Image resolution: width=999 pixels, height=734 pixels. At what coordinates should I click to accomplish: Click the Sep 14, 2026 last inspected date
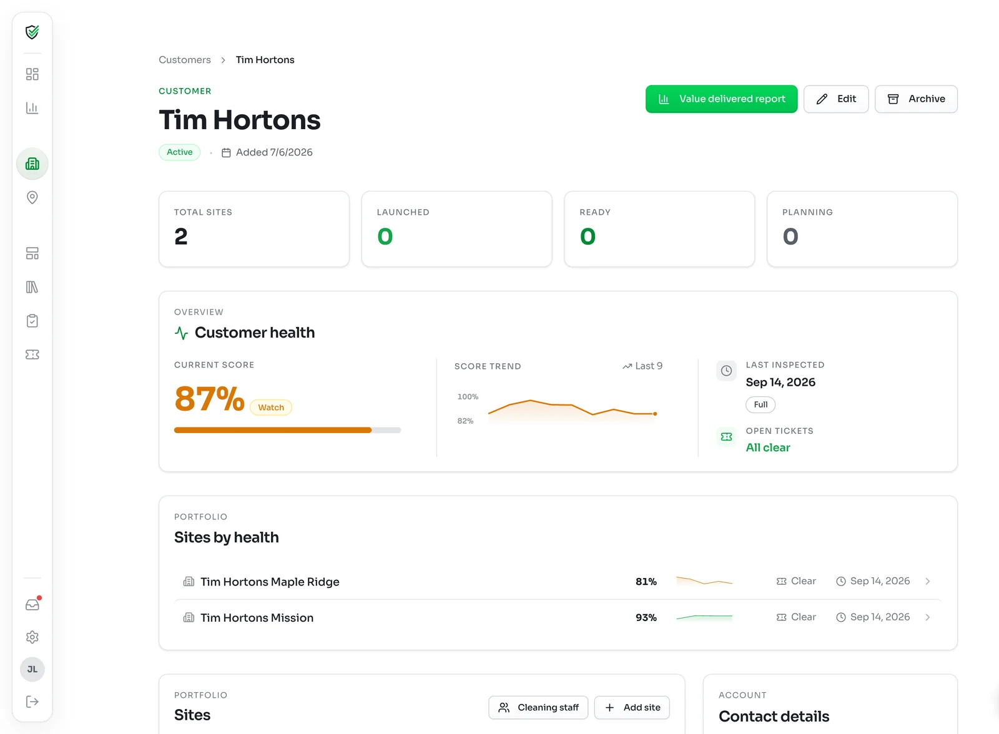point(780,382)
